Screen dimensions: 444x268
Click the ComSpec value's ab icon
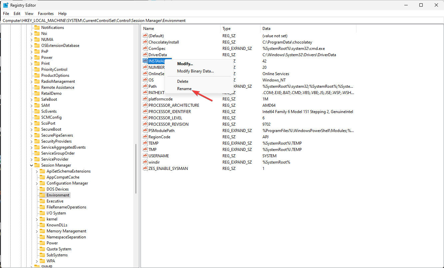point(145,48)
